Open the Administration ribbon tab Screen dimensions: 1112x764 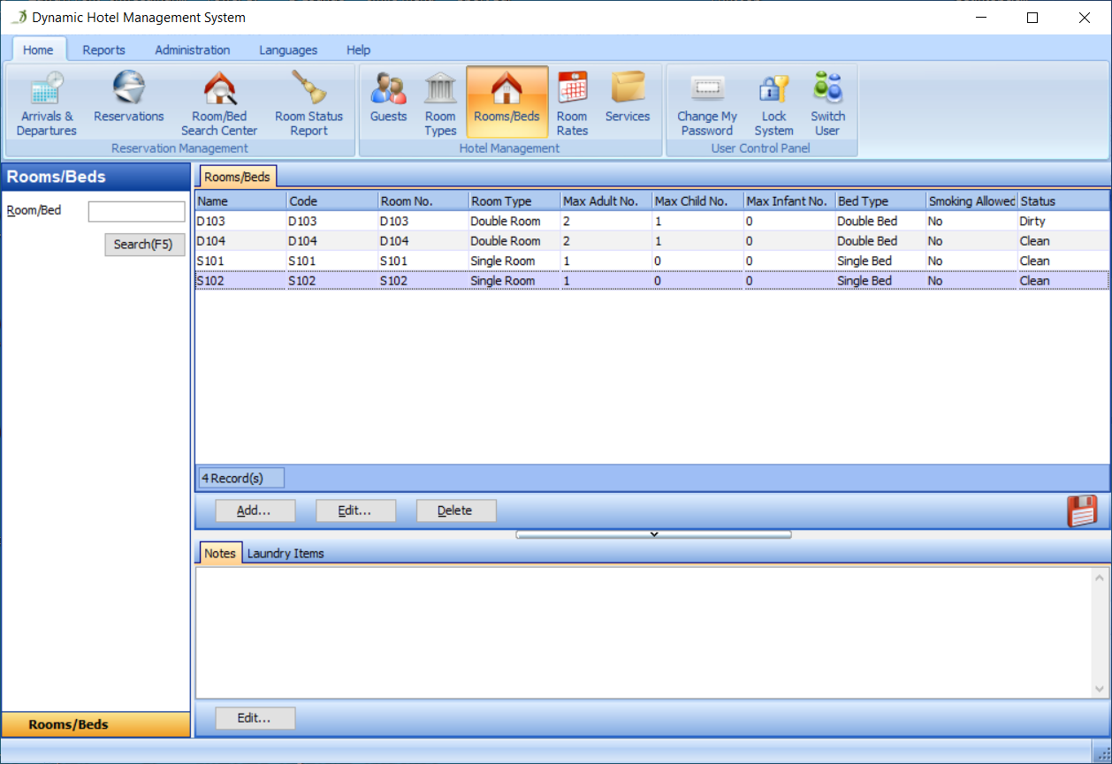coord(192,50)
